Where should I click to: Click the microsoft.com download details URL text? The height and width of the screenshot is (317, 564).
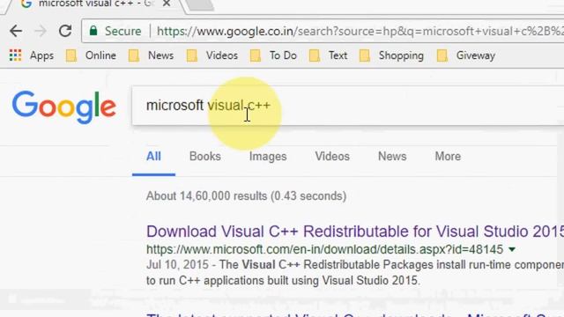324,249
